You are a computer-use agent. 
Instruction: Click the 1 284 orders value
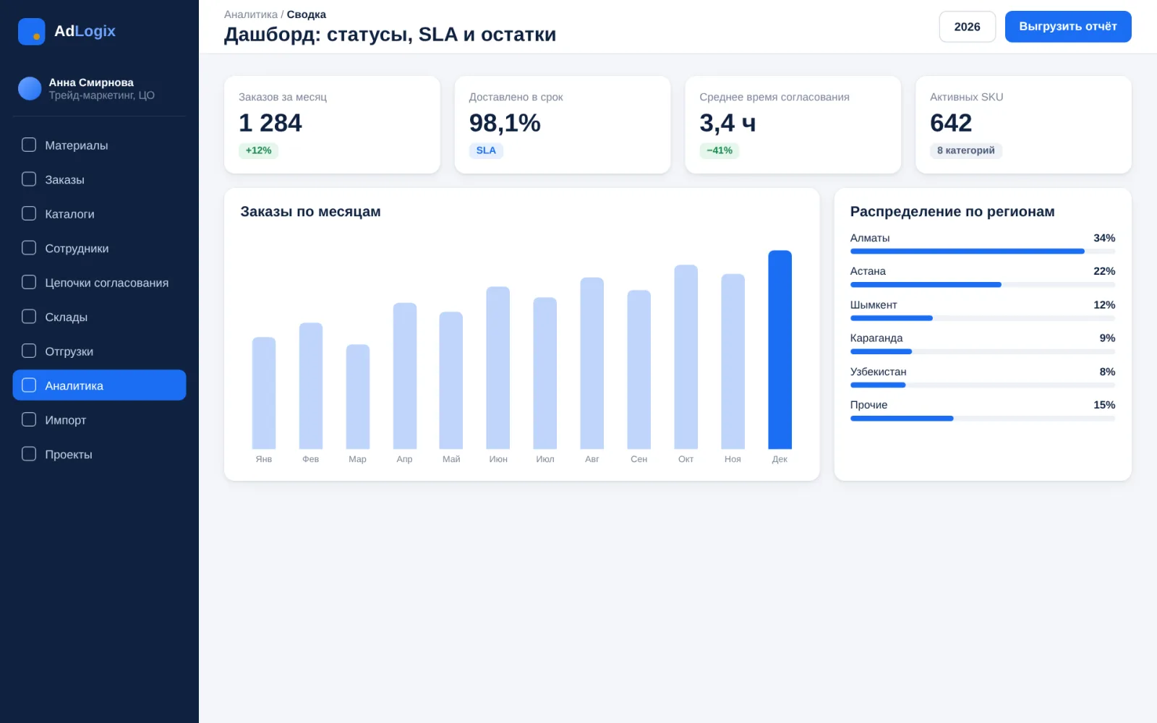click(270, 123)
